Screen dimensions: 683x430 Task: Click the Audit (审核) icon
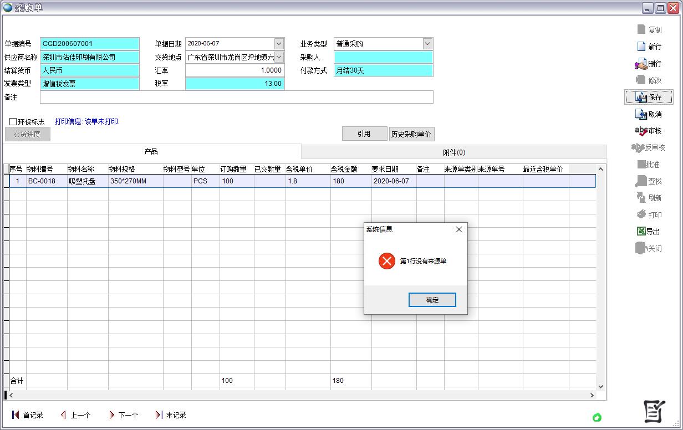(641, 131)
